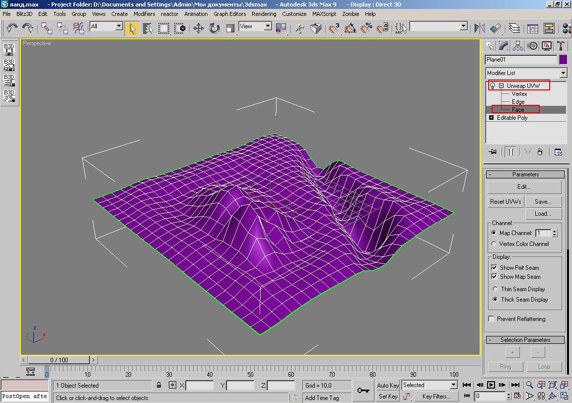Enable the Show Pelt Seam checkbox

click(494, 267)
